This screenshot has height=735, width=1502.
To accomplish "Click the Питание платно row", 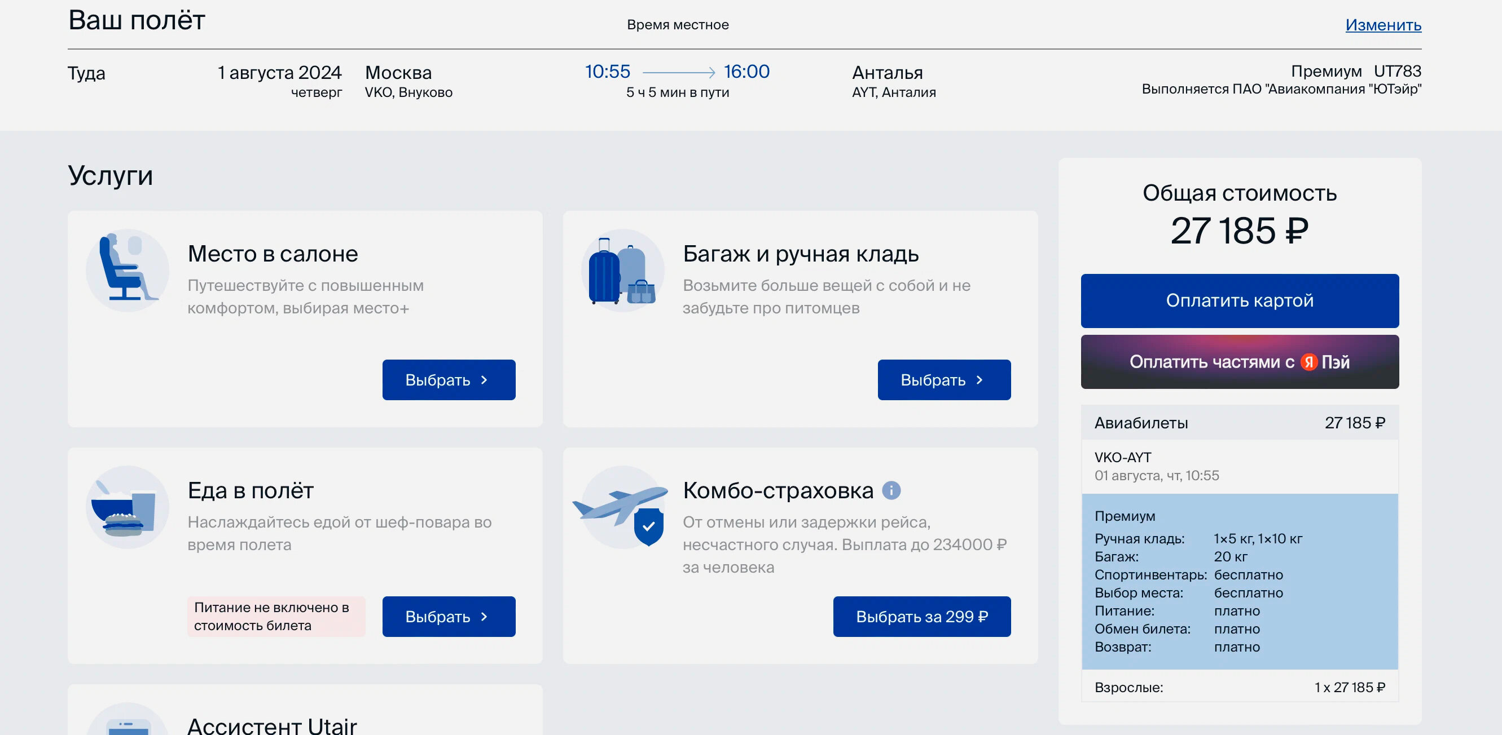I will click(x=1176, y=611).
